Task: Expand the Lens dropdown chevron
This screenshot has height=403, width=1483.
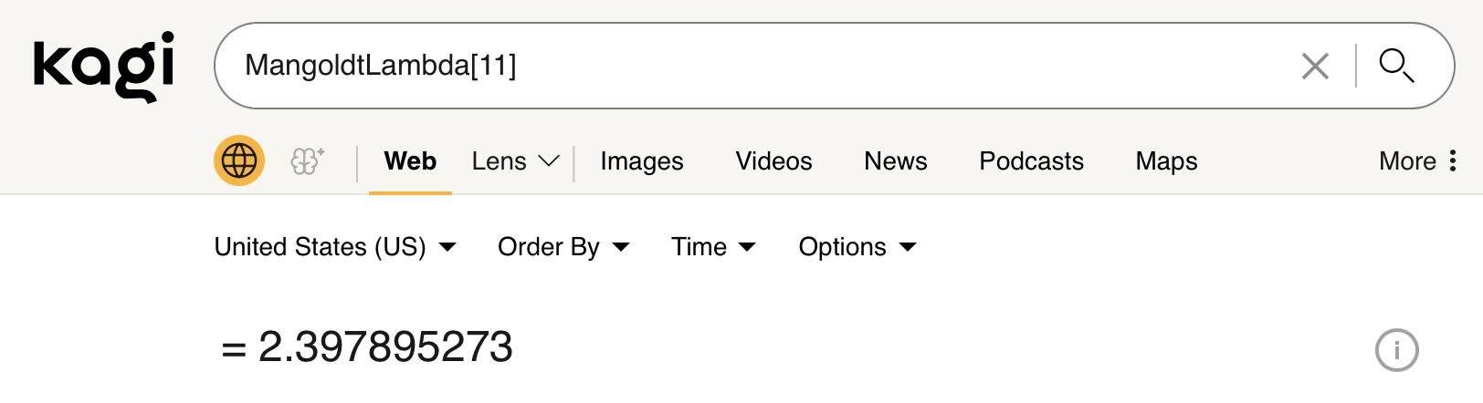Action: pyautogui.click(x=549, y=161)
